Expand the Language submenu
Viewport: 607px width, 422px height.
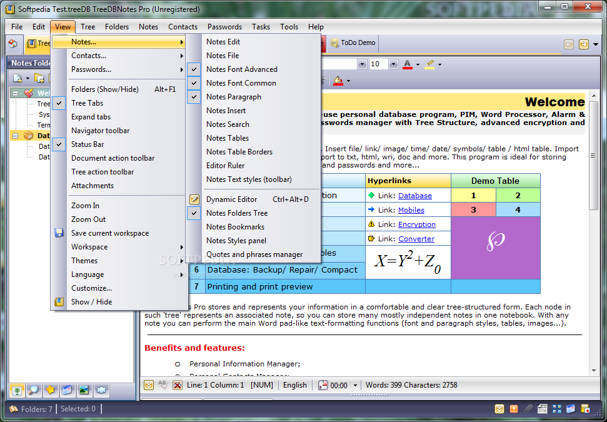[118, 274]
